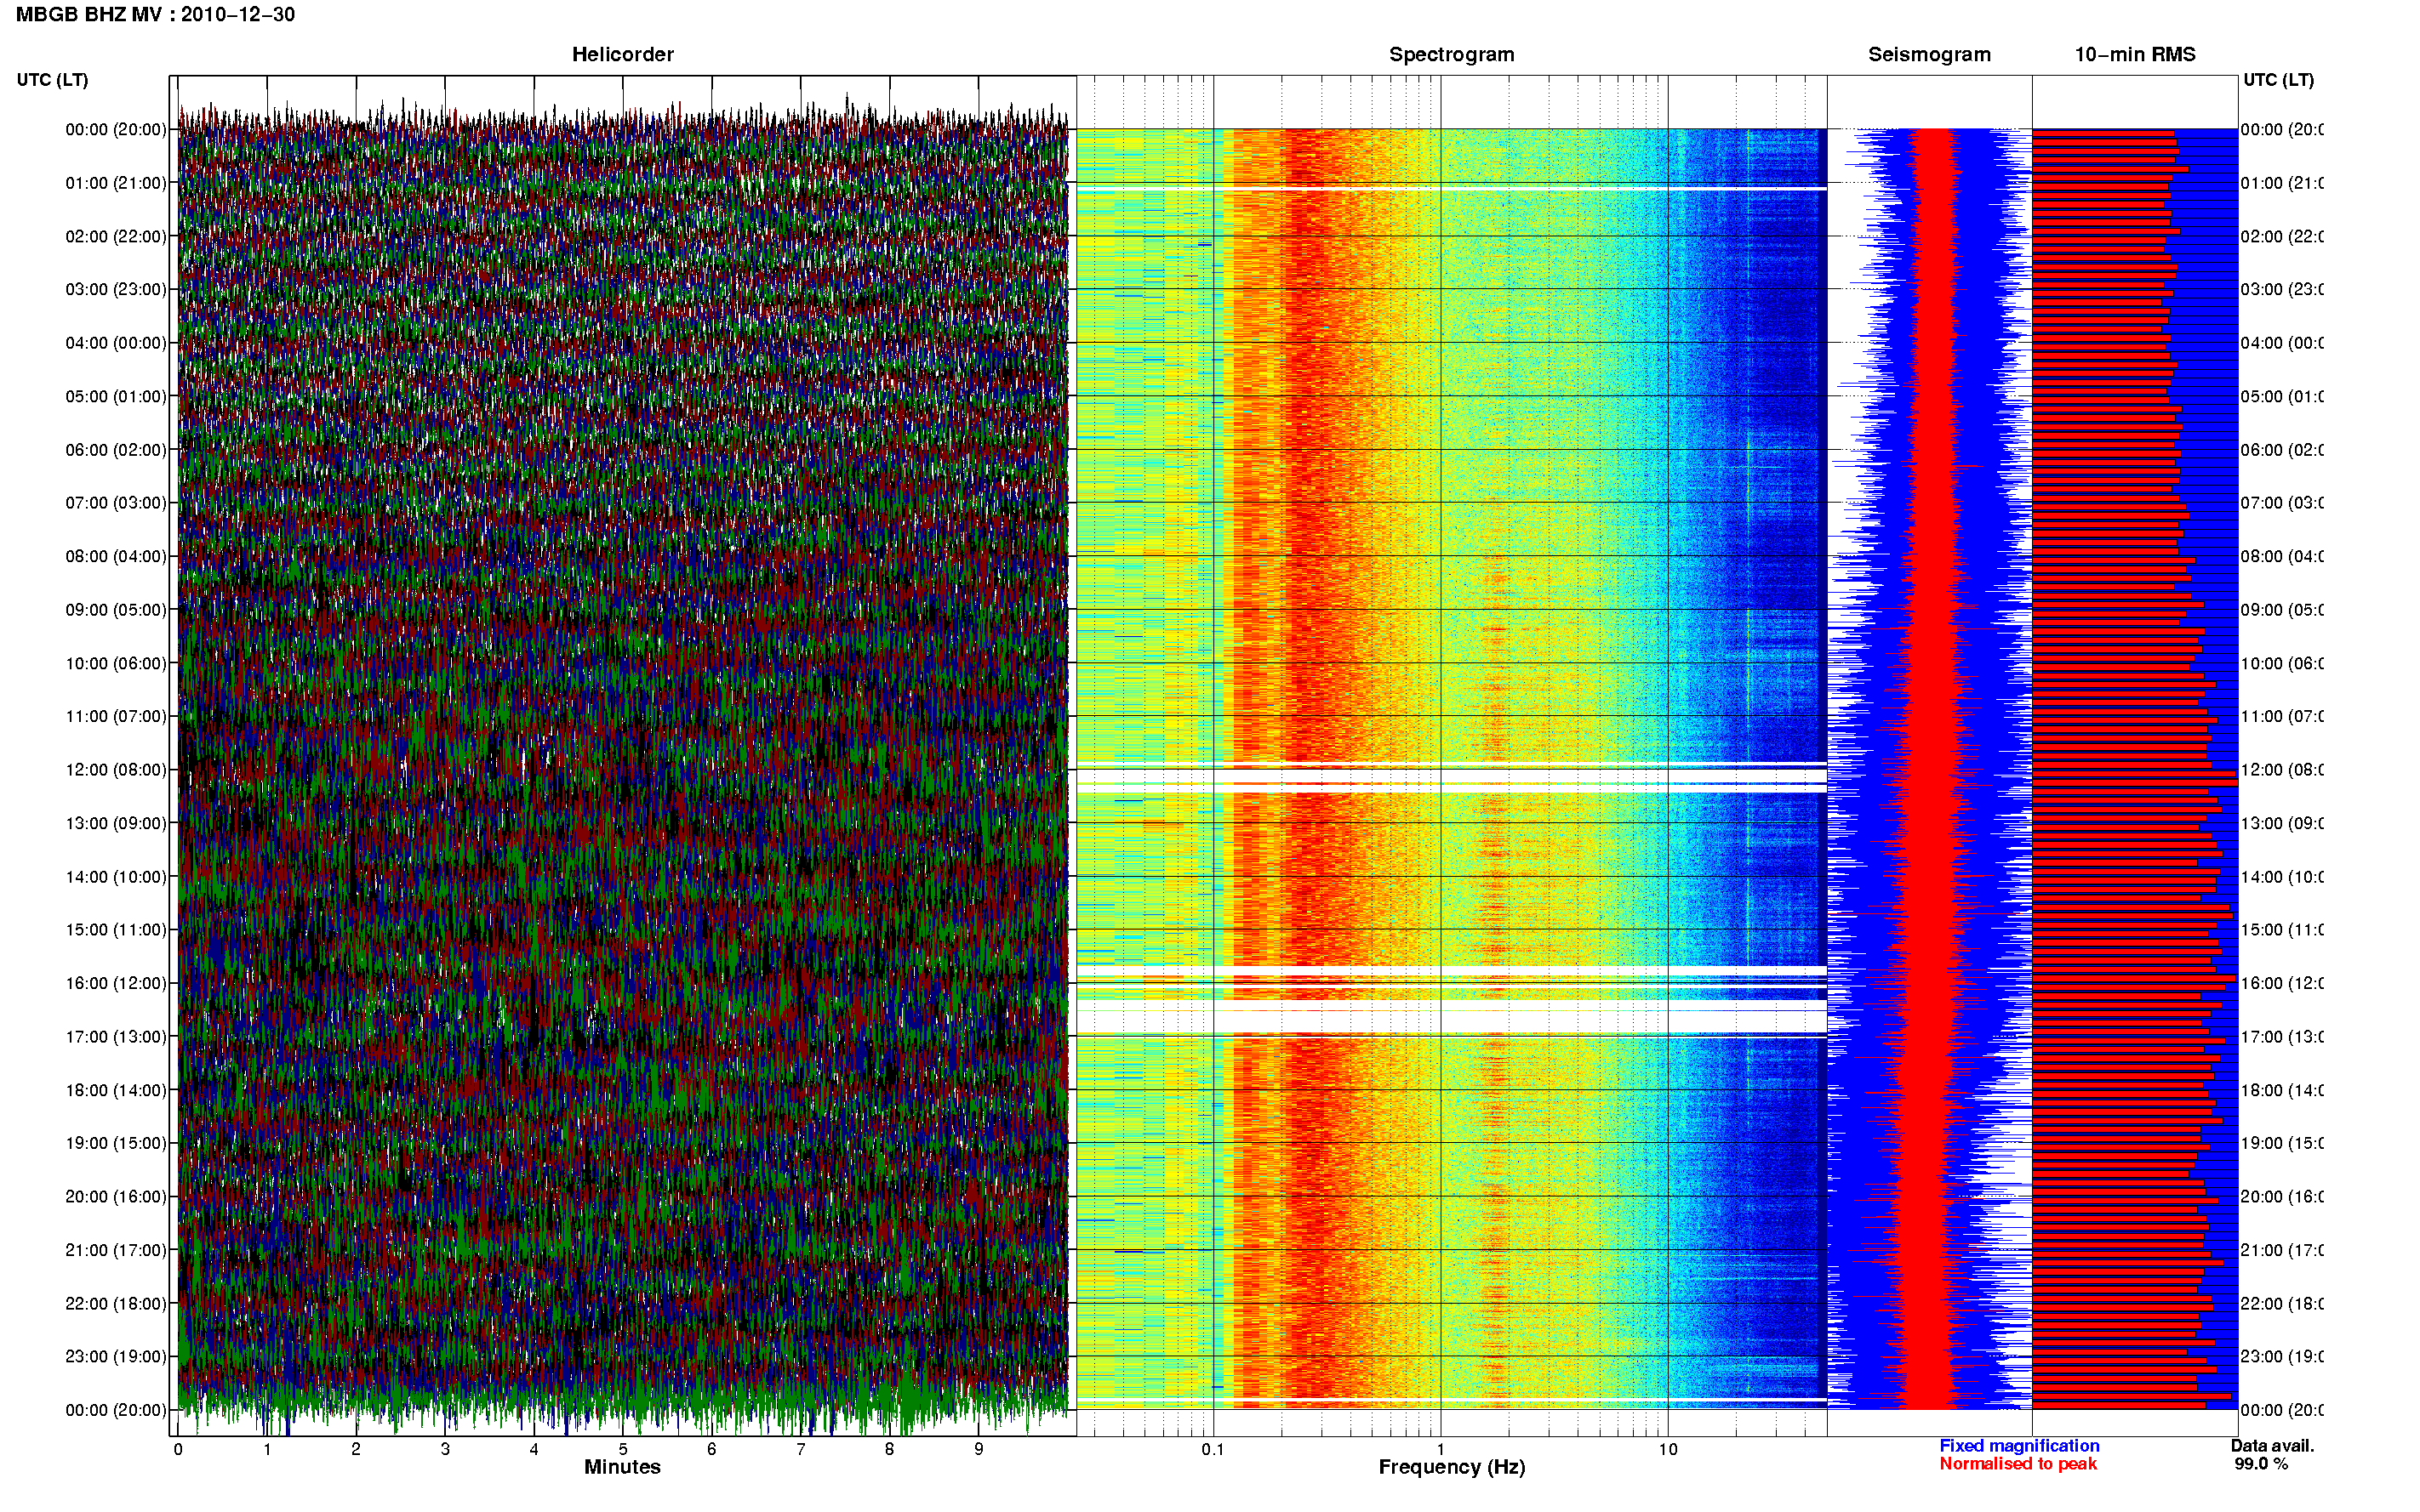Click tick label '6' on the Minutes axis
2420x1512 pixels.
coord(711,1449)
